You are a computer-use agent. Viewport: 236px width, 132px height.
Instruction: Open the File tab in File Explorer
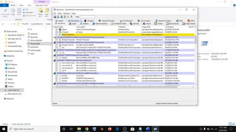(x=4, y=5)
